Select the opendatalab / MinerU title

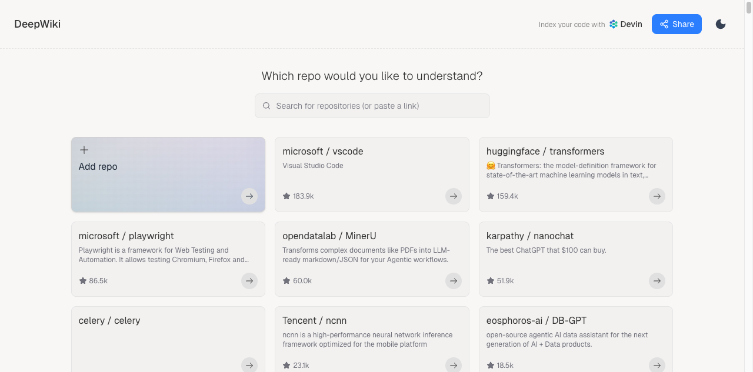(329, 236)
